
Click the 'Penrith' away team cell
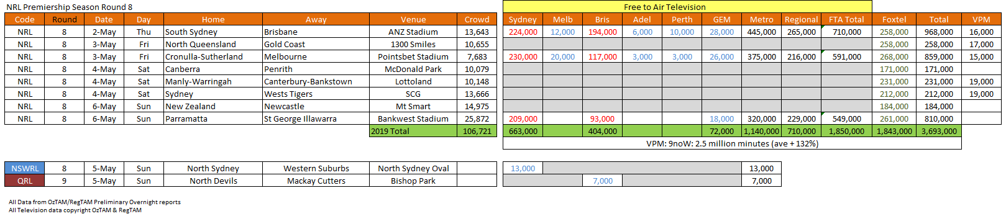pos(316,69)
